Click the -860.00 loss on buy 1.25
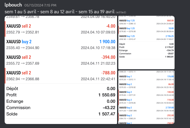 [x=170, y=21]
